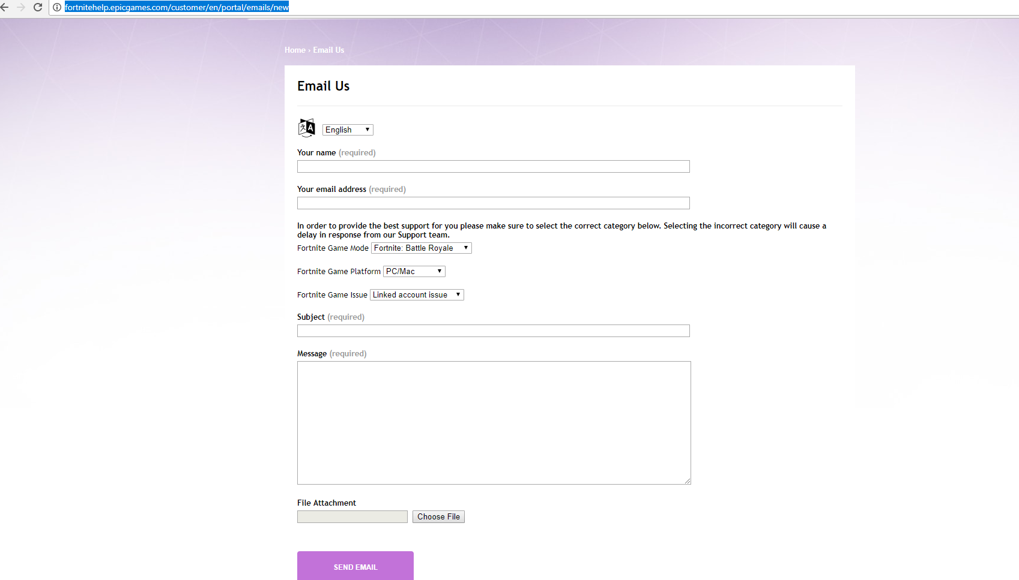Click the 'Email Us' page heading
1019x580 pixels.
coord(323,86)
